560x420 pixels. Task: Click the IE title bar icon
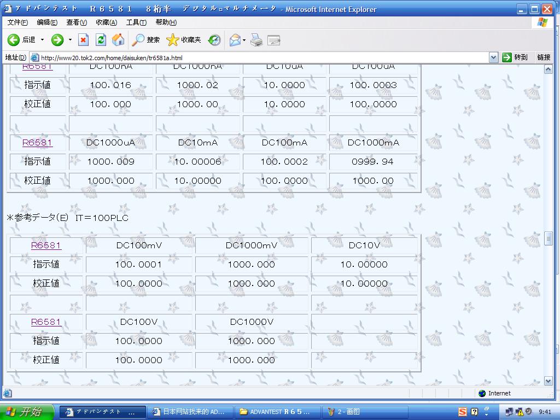coord(8,9)
